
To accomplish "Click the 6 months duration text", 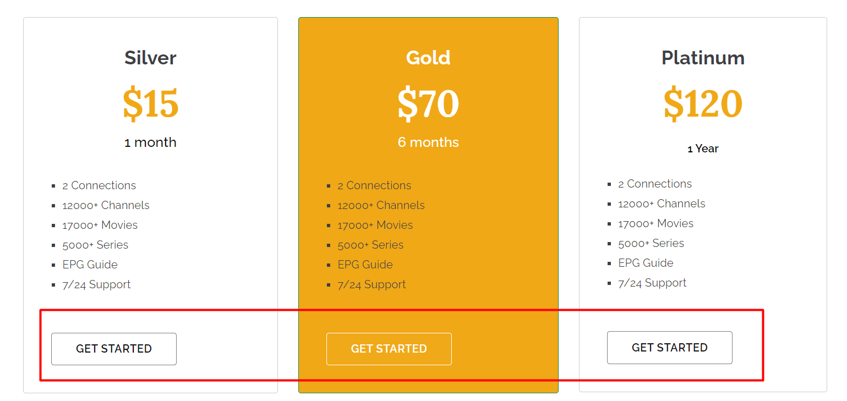I will [x=428, y=142].
